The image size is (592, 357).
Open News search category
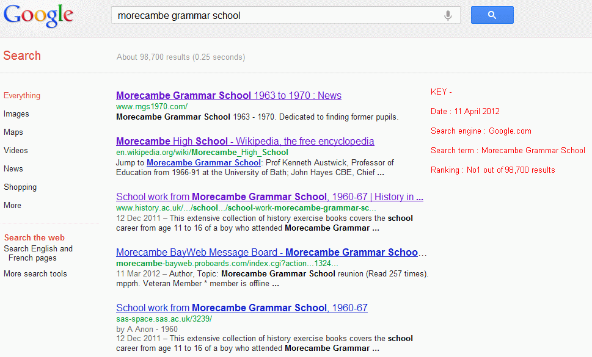coord(13,169)
